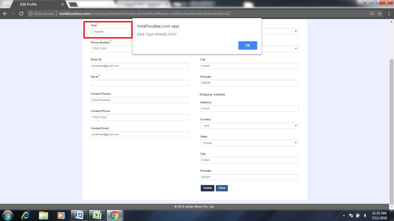Screen dimensions: 394x221
Task: Open a new browser tab
Action: pyautogui.click(x=73, y=4)
